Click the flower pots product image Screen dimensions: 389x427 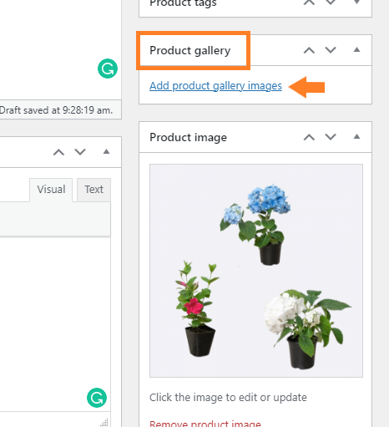click(x=256, y=271)
